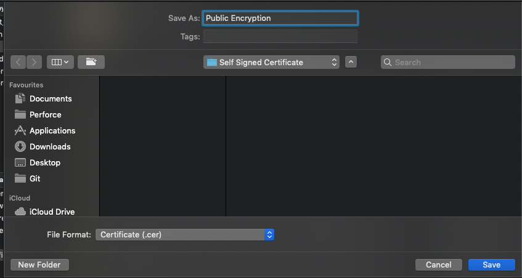The image size is (522, 278).
Task: Click the Save button
Action: 491,264
